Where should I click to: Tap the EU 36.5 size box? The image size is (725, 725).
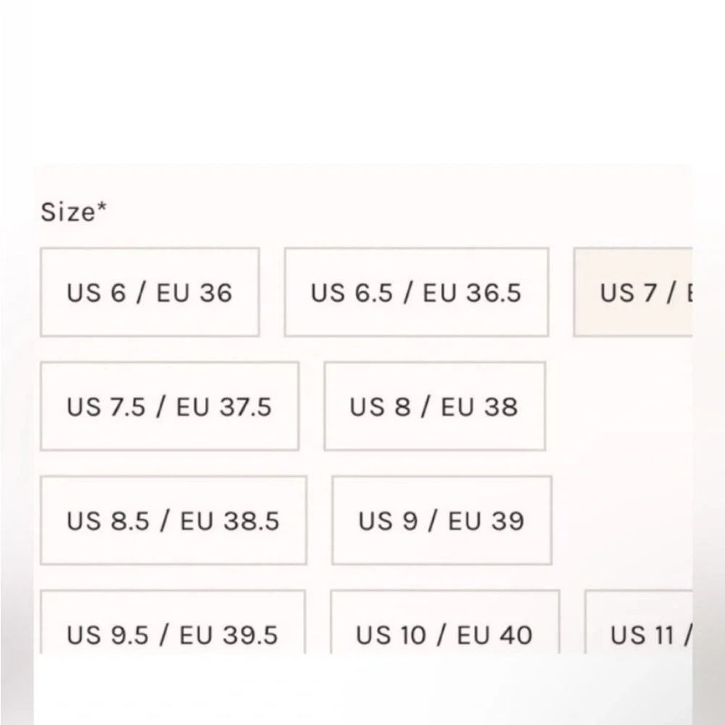[417, 292]
